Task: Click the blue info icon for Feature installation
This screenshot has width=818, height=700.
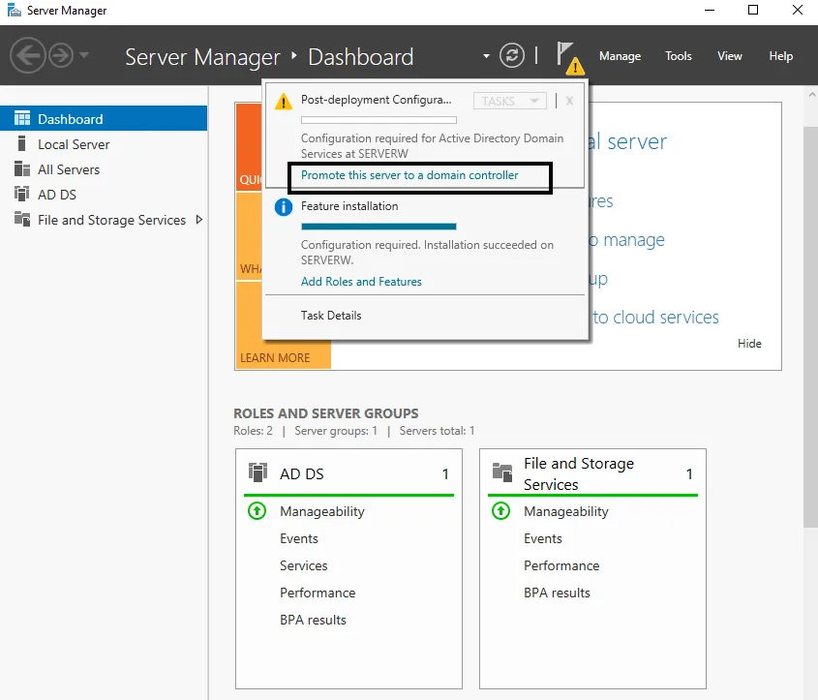Action: (284, 207)
